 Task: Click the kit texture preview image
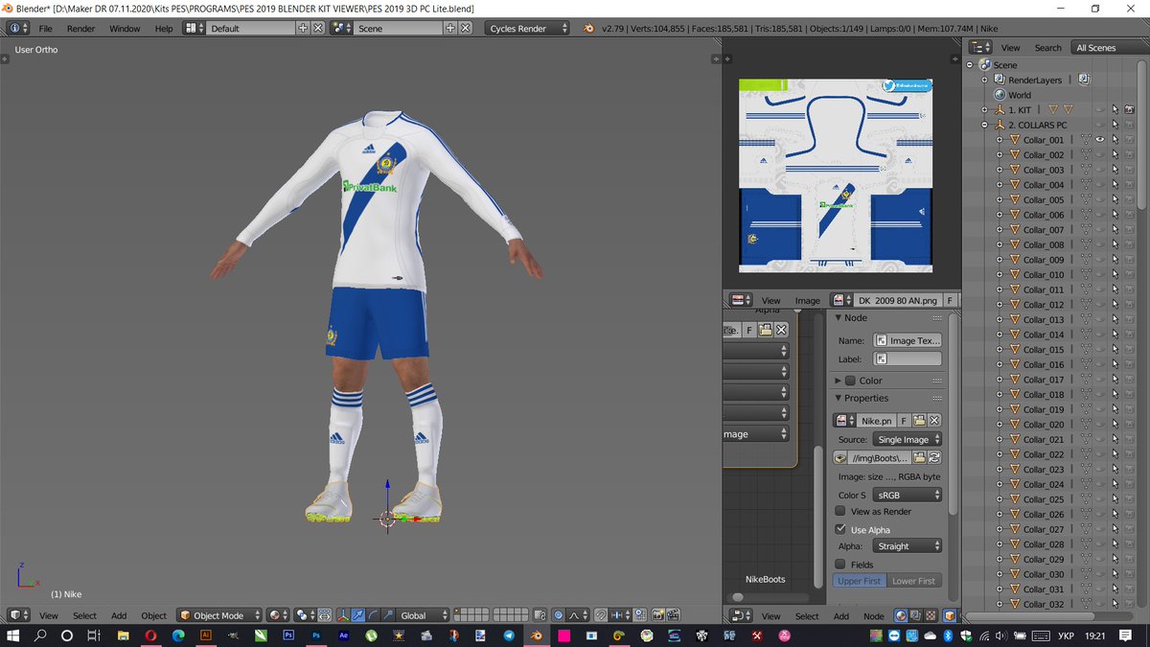(837, 174)
